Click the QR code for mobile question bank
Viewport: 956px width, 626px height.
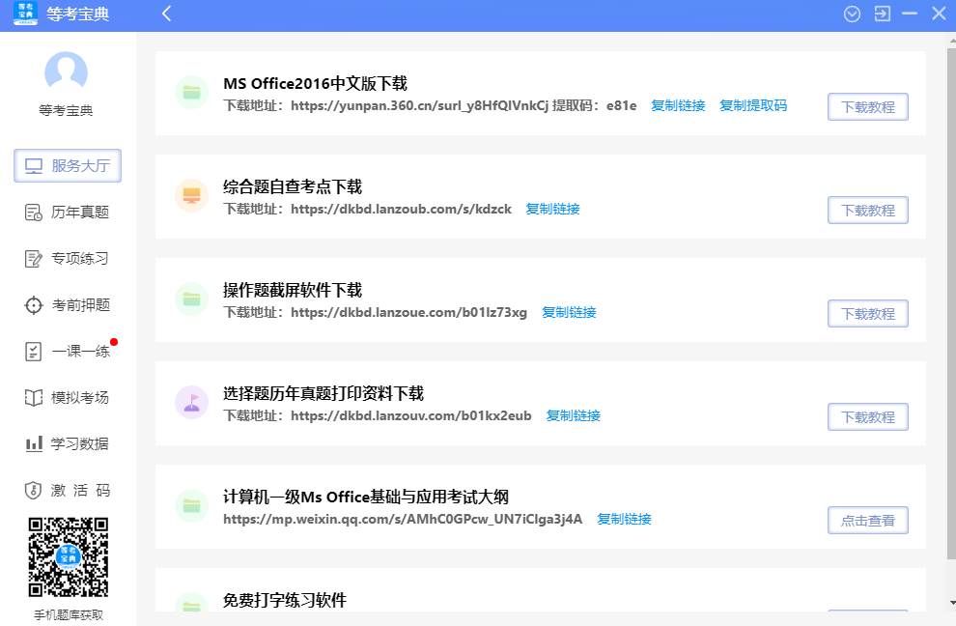click(69, 557)
